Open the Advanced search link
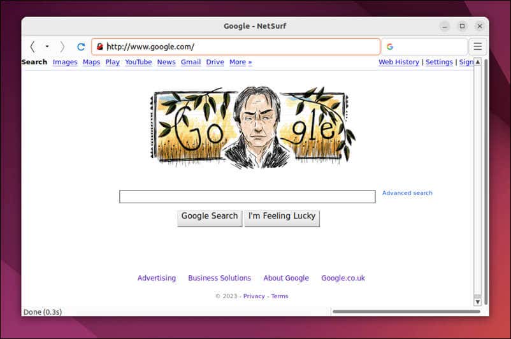Image resolution: width=511 pixels, height=339 pixels. [x=407, y=193]
